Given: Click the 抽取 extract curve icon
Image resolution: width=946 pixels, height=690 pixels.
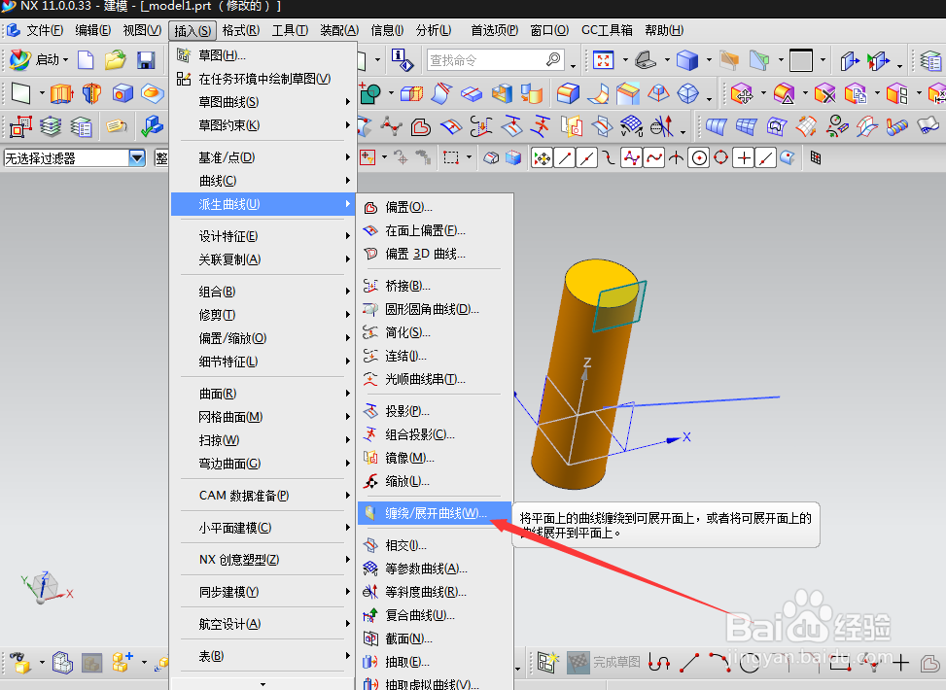Looking at the screenshot, I should pos(370,662).
